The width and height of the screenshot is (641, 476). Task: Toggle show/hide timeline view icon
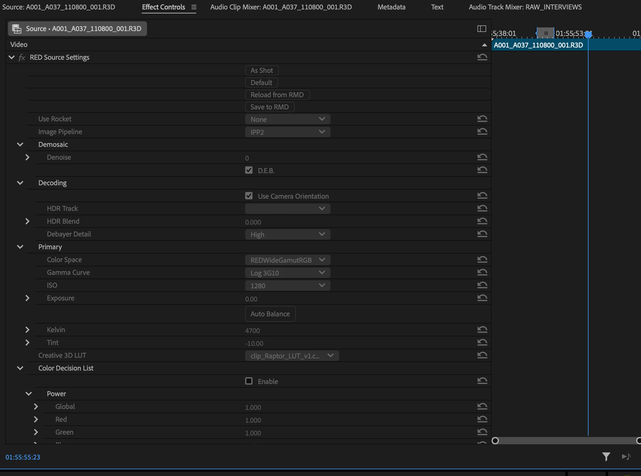point(482,29)
